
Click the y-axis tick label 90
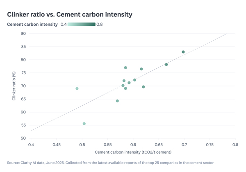click(23, 34)
